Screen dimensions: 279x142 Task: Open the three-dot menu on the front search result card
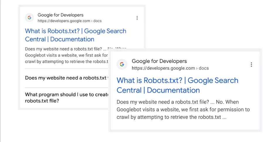(x=251, y=64)
